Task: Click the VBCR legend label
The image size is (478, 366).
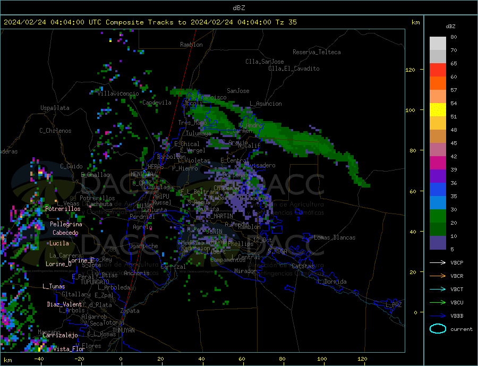Action: (457, 276)
